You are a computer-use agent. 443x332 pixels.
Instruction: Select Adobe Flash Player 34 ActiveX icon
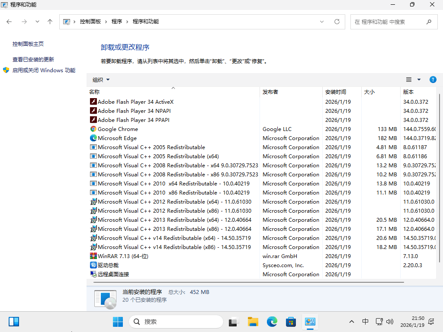[93, 102]
